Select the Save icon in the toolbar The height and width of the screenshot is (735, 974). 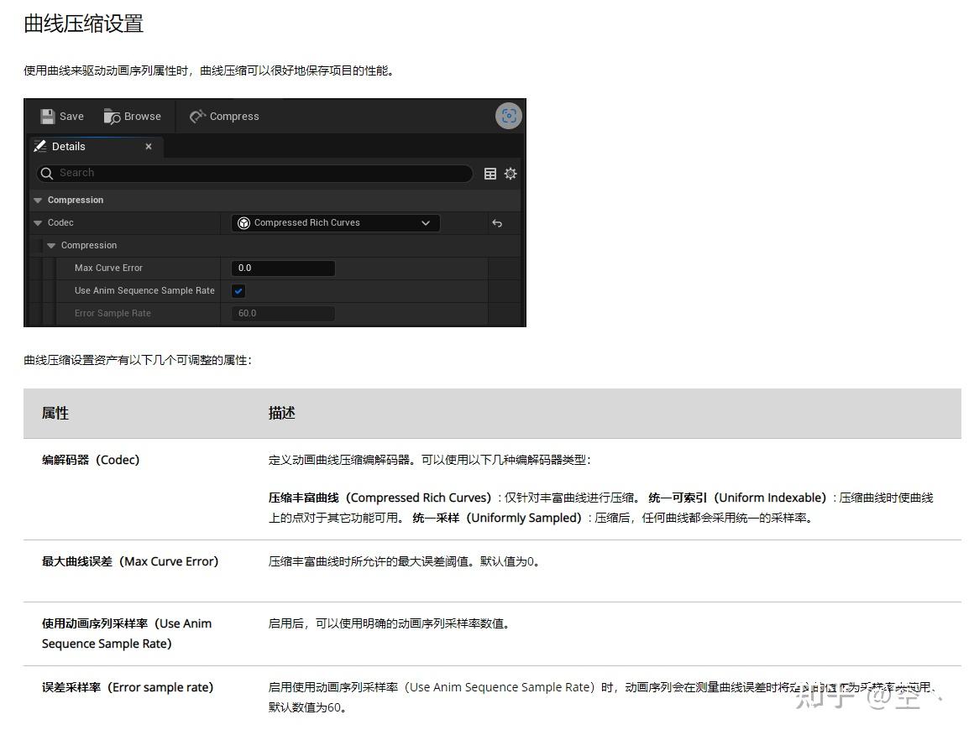tap(49, 116)
